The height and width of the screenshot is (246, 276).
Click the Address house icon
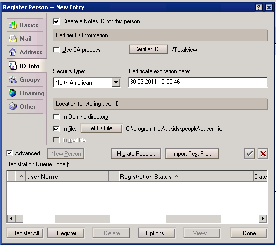pyautogui.click(x=13, y=52)
